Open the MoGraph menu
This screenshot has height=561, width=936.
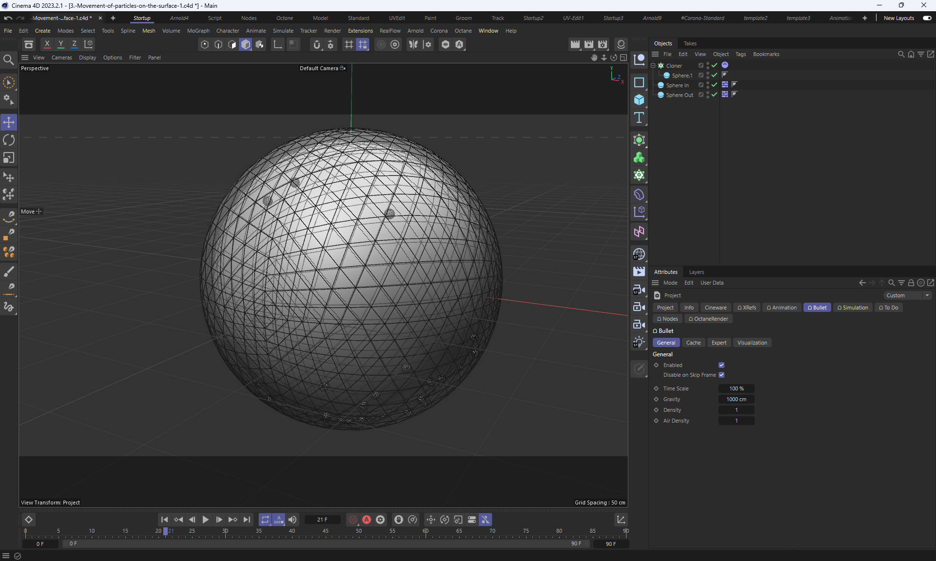tap(198, 31)
